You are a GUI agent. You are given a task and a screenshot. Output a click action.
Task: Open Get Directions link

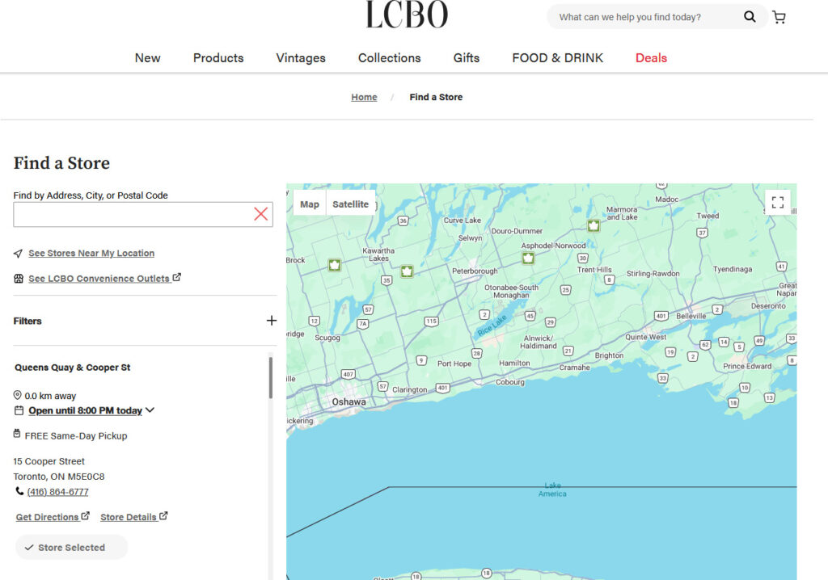pos(47,517)
